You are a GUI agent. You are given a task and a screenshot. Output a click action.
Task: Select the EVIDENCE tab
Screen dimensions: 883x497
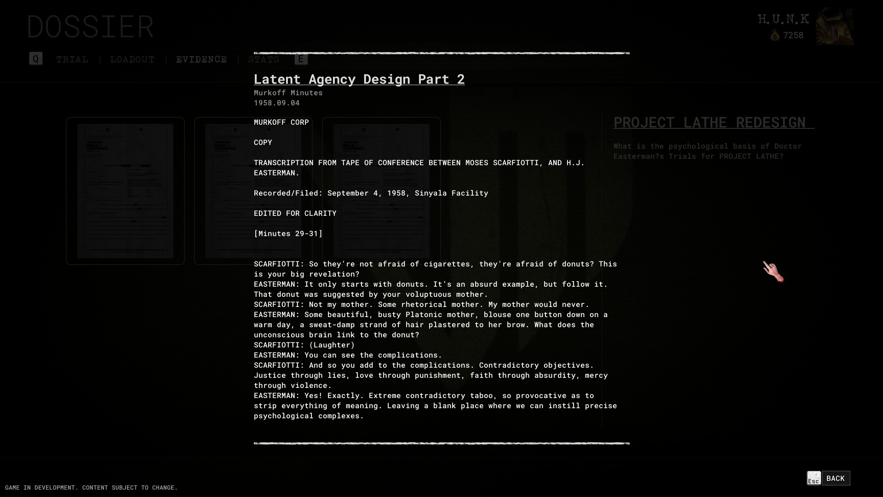coord(201,59)
